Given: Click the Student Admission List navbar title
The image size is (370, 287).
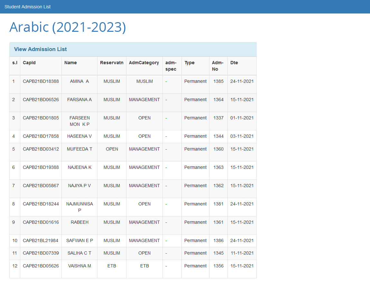Looking at the screenshot, I should pos(27,7).
